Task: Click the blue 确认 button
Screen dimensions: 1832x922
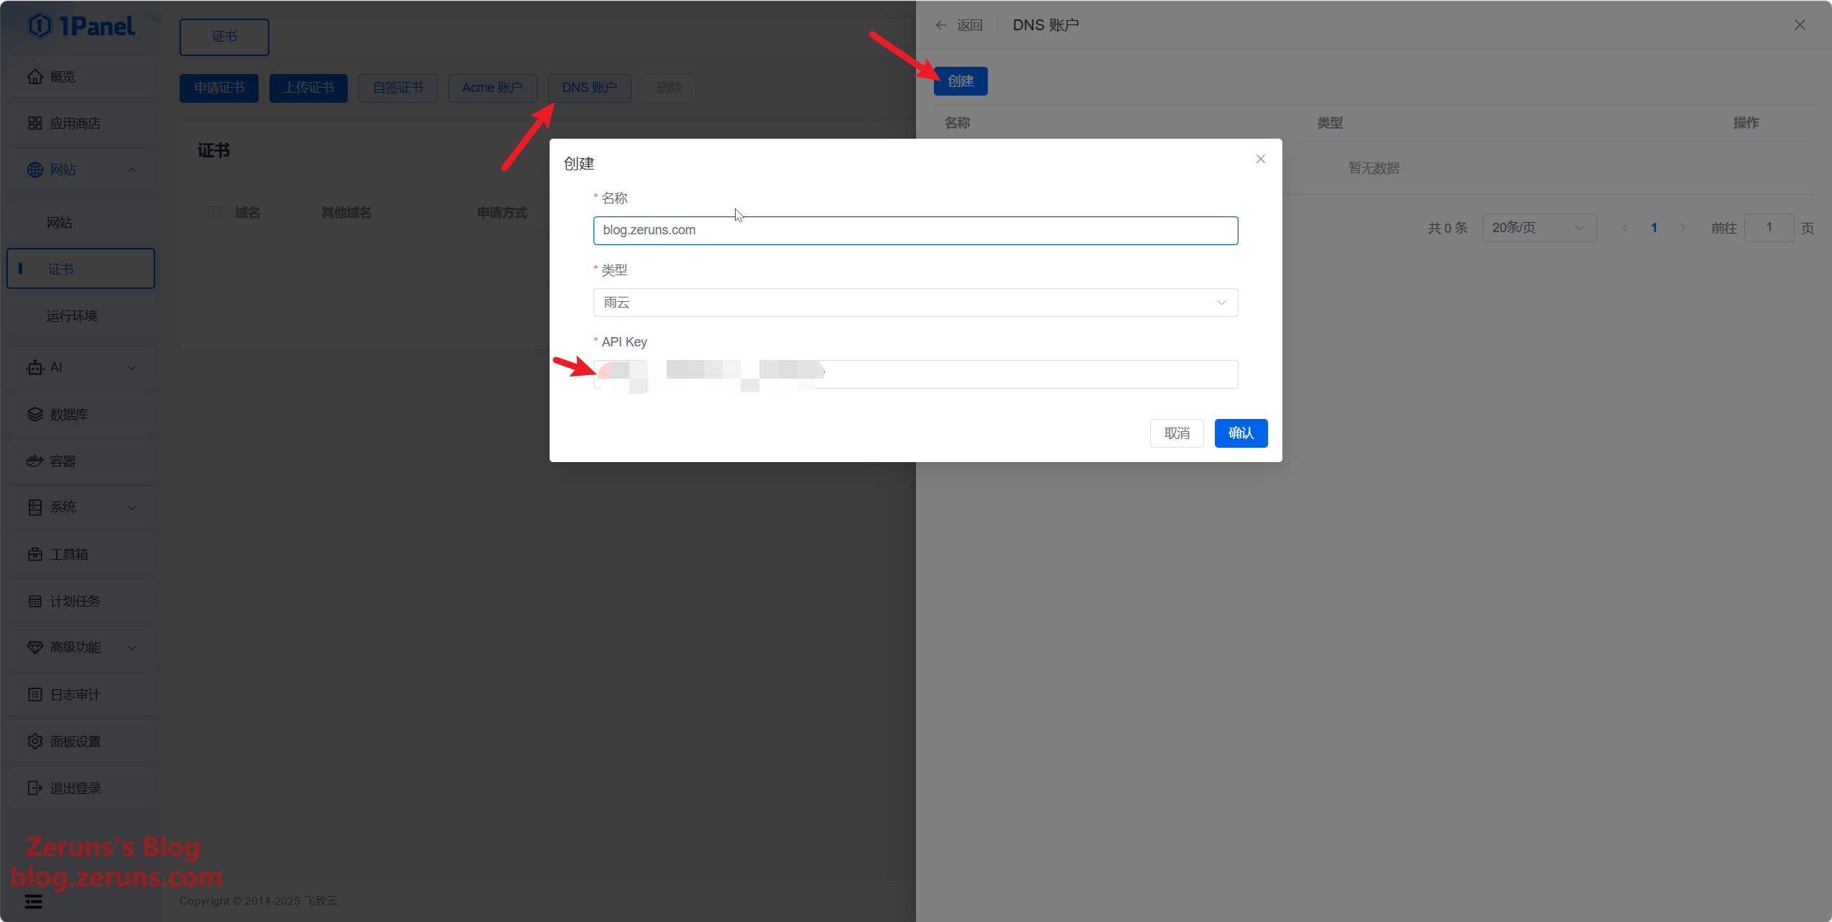Action: click(1240, 433)
